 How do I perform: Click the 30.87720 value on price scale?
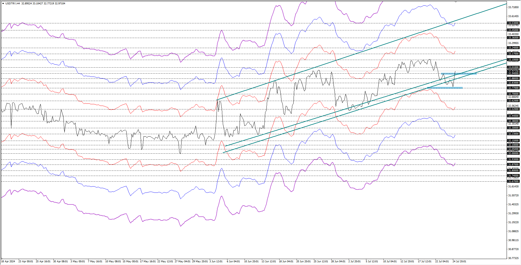click(513, 249)
